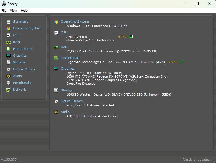This screenshot has width=216, height=163.
Task: Select Operating System in the sidebar list
Action: (27, 28)
